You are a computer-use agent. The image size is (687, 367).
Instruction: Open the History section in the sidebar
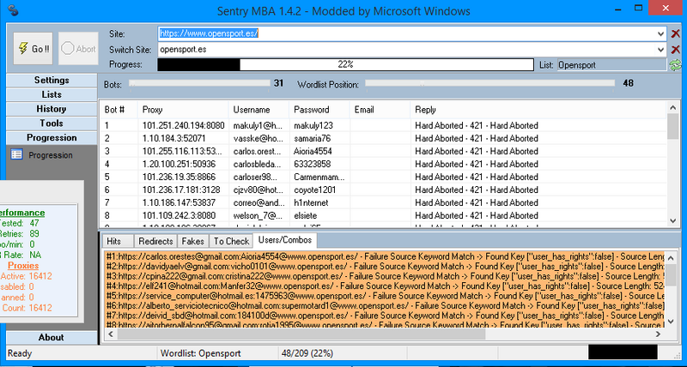[x=52, y=109]
